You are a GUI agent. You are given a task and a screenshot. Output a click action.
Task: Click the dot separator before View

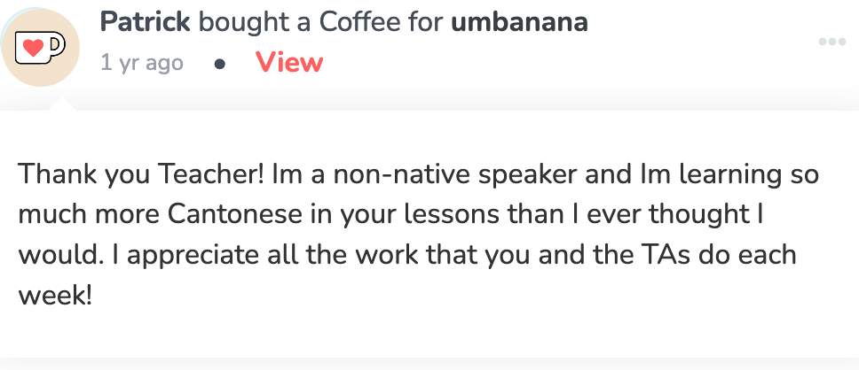click(220, 65)
